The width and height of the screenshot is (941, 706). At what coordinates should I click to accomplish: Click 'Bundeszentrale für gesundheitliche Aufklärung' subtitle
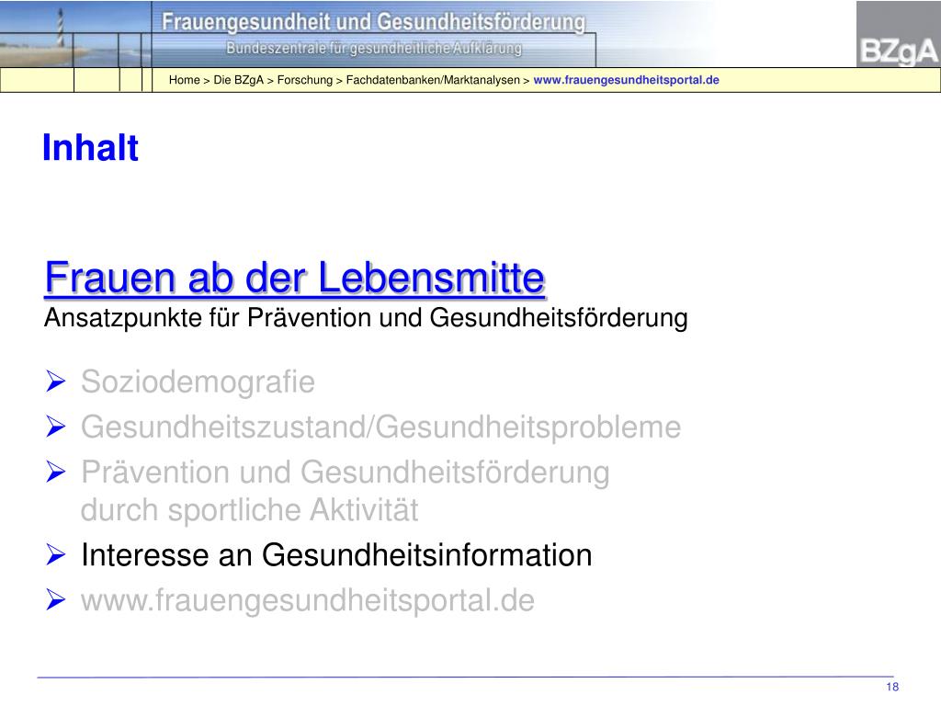(374, 48)
